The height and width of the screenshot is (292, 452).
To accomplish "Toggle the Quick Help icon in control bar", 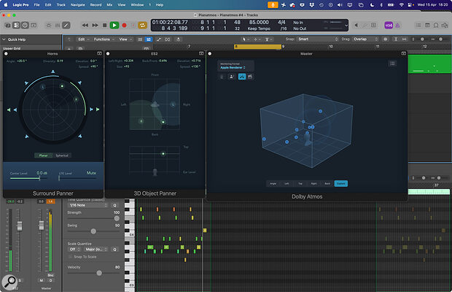I will point(25,26).
